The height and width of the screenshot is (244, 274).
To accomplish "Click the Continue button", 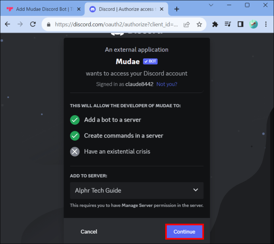I will point(184,232).
